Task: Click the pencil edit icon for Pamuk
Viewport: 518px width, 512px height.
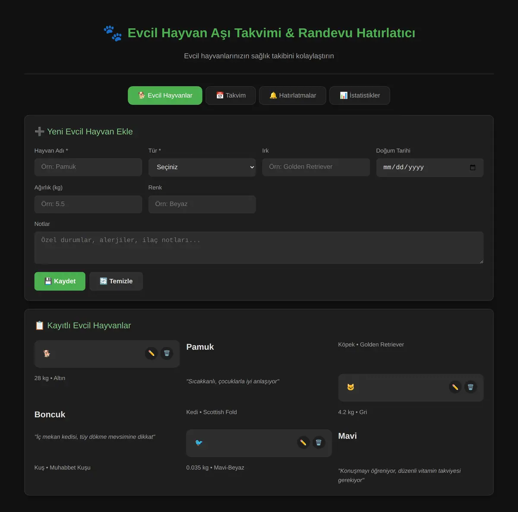Action: point(151,354)
